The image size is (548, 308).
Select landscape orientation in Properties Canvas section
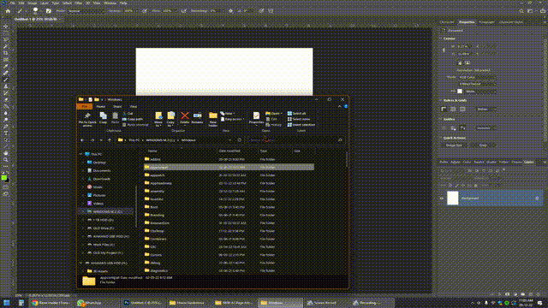point(468,62)
